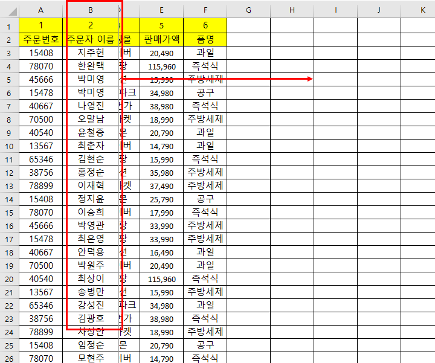Select row 2 header
The width and height of the screenshot is (435, 363).
(9, 40)
